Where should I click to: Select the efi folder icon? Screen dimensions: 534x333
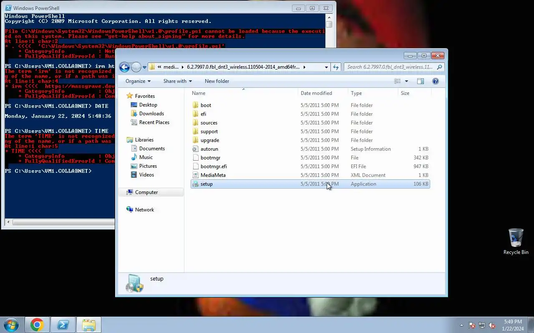pos(196,114)
